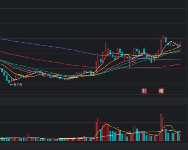Click the 榜 leaderboard marker
The image size is (188, 150).
161,91
